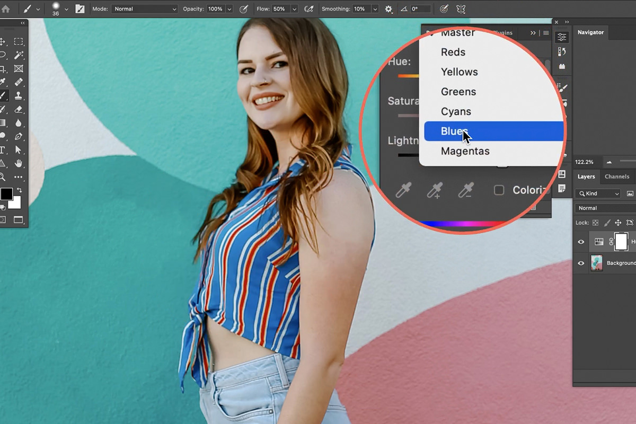Image resolution: width=636 pixels, height=424 pixels.
Task: Select the Brush tool in the toolbox
Action: pos(3,96)
